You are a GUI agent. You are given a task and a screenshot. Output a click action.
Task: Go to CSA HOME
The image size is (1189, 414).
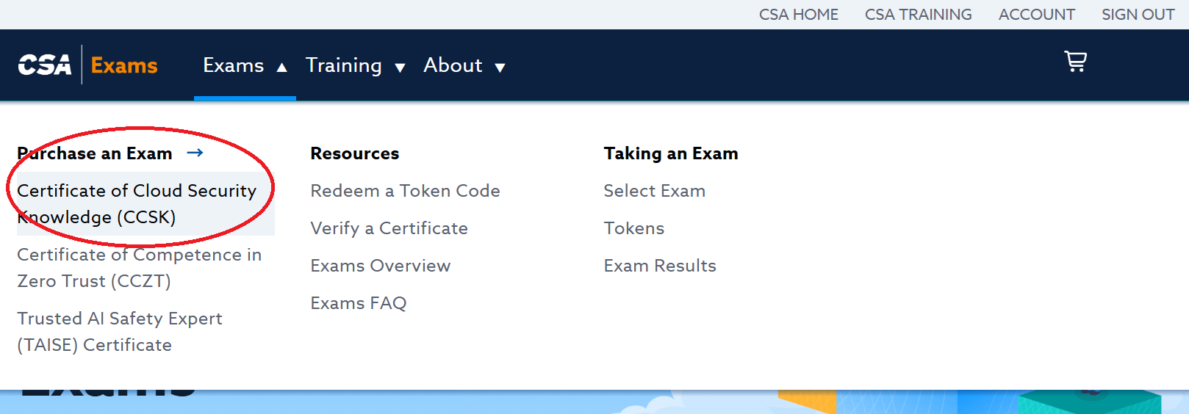(x=798, y=15)
